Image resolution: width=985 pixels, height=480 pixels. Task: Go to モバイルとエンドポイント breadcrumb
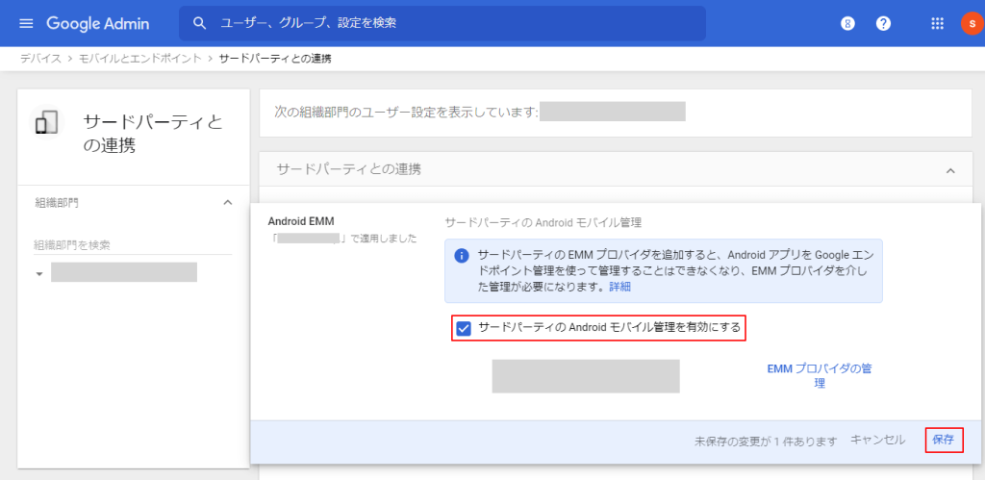pyautogui.click(x=140, y=59)
